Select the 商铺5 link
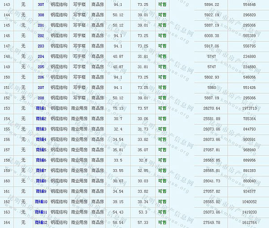This screenshot has height=228, width=269. [41, 149]
